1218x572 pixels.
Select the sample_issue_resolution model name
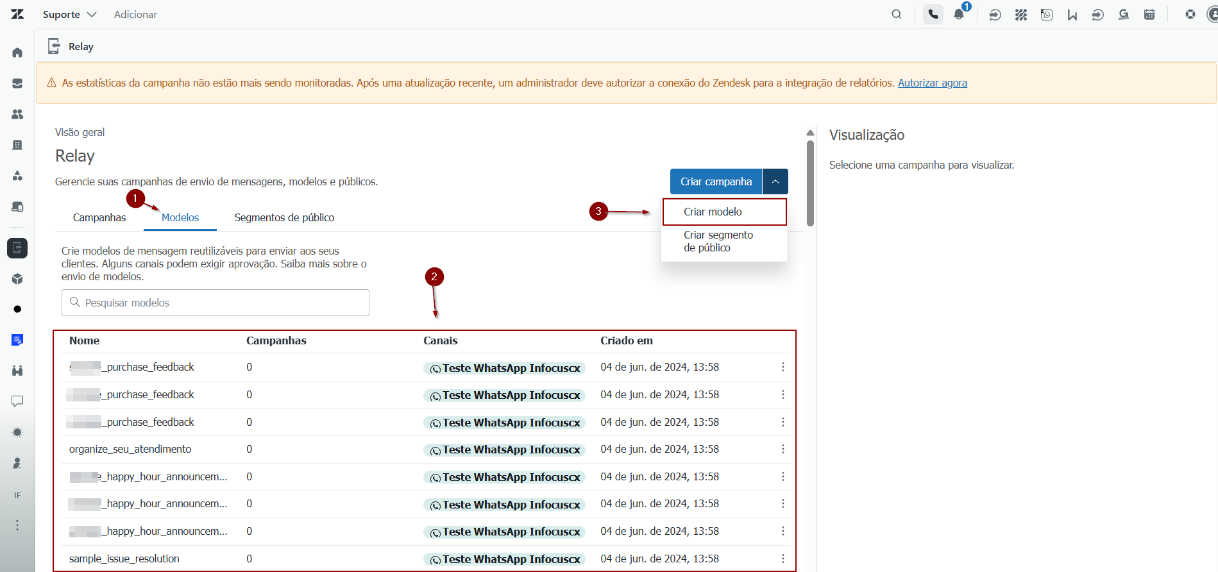pos(124,559)
